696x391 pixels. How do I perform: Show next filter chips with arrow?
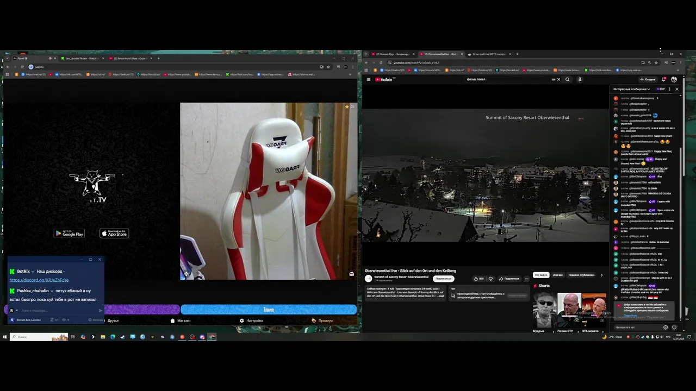click(x=601, y=275)
